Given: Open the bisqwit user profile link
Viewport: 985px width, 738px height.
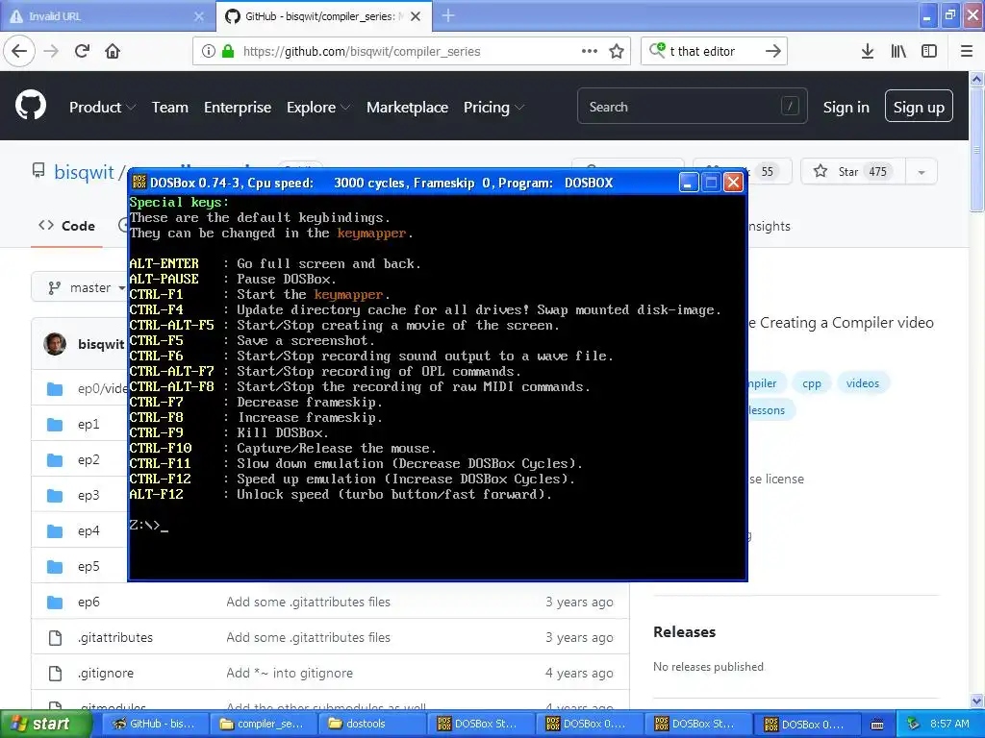Looking at the screenshot, I should pyautogui.click(x=84, y=171).
